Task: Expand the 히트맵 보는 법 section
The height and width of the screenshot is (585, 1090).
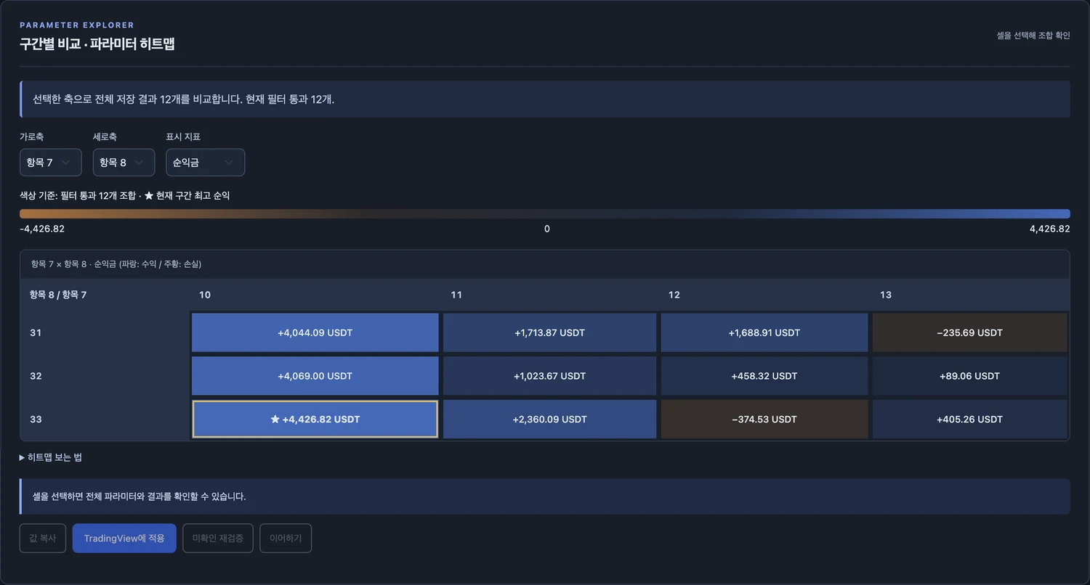Action: coord(51,457)
